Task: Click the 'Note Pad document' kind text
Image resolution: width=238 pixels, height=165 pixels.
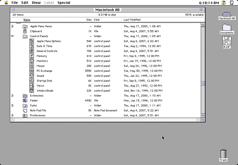Action: [106, 111]
